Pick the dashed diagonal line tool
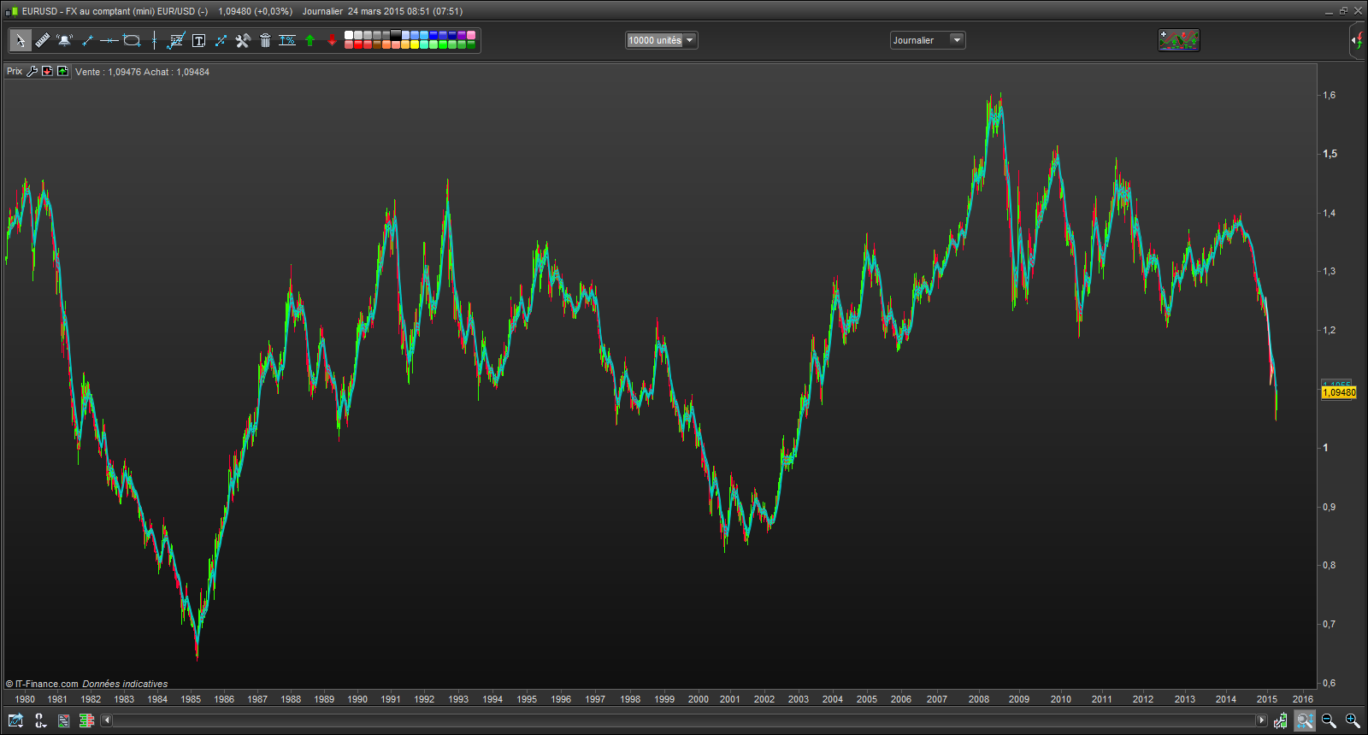The width and height of the screenshot is (1368, 735). point(221,40)
